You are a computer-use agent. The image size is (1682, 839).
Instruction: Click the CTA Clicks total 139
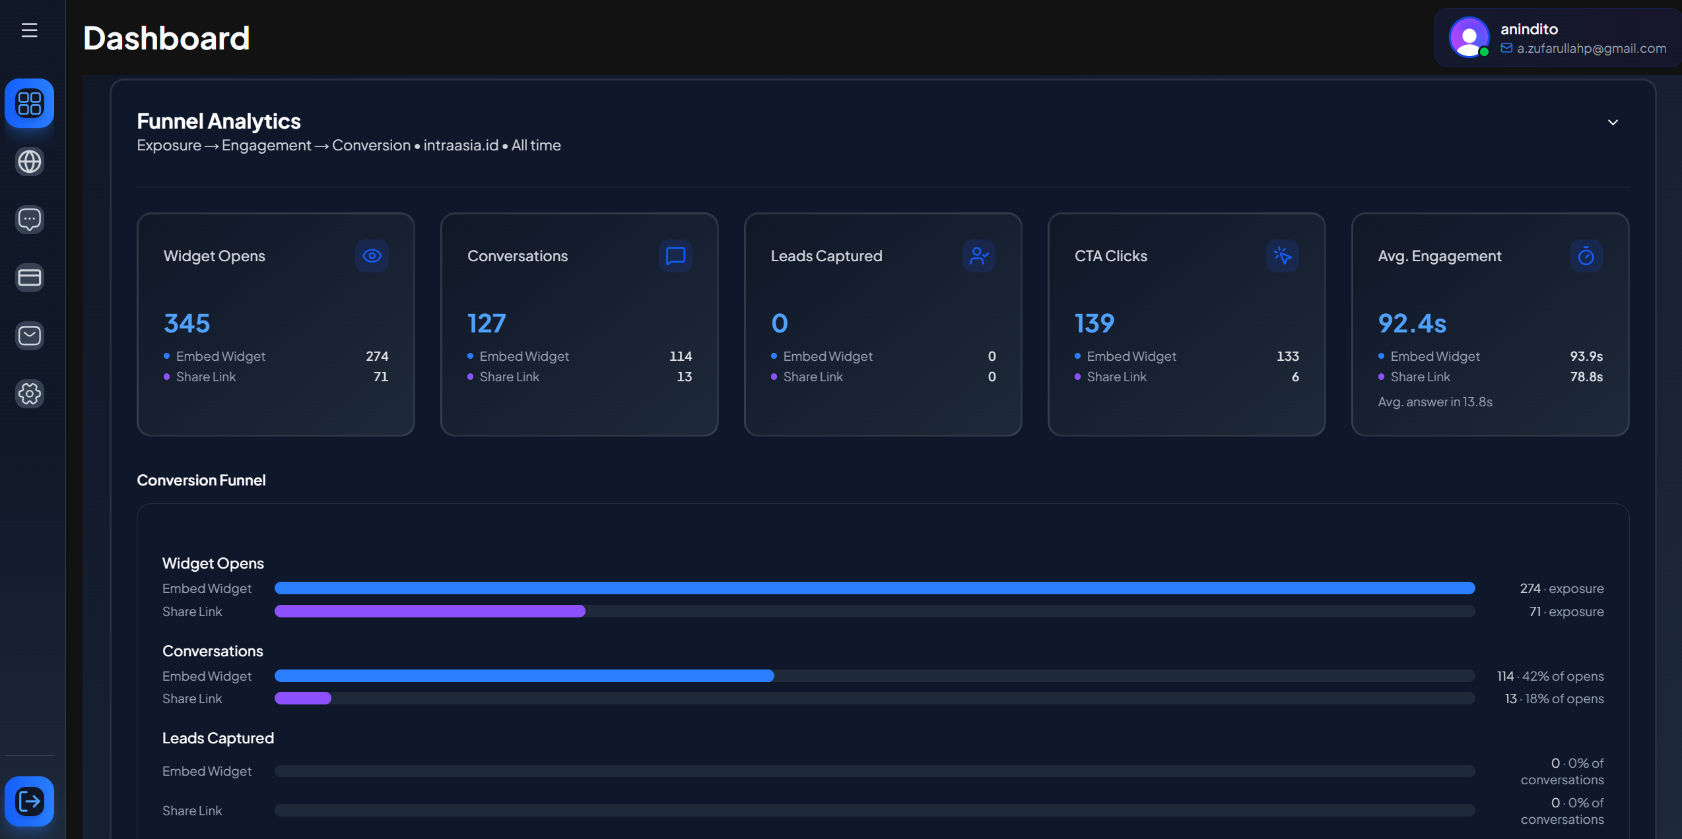(x=1094, y=323)
